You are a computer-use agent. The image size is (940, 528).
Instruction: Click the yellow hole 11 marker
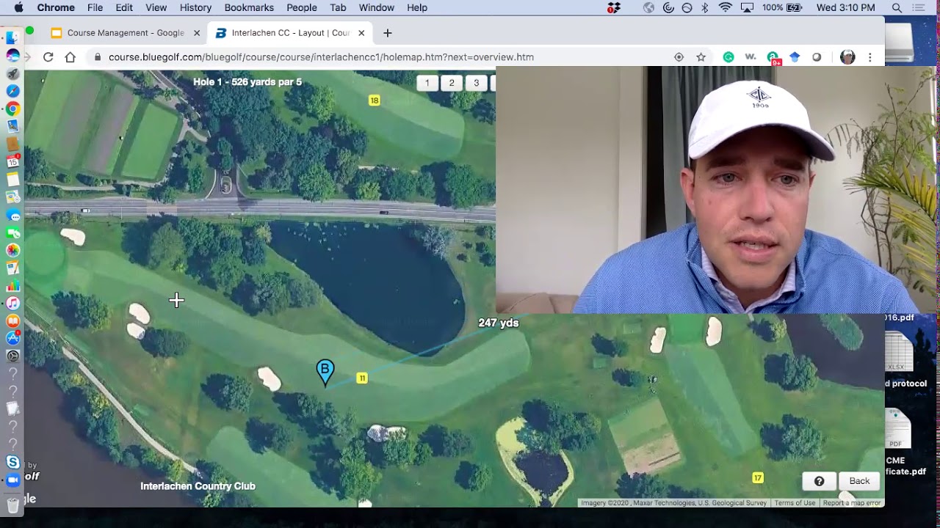(361, 378)
